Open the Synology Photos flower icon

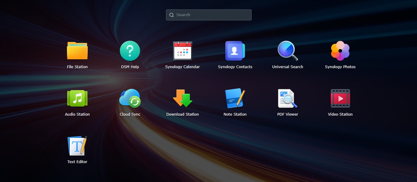click(x=340, y=51)
